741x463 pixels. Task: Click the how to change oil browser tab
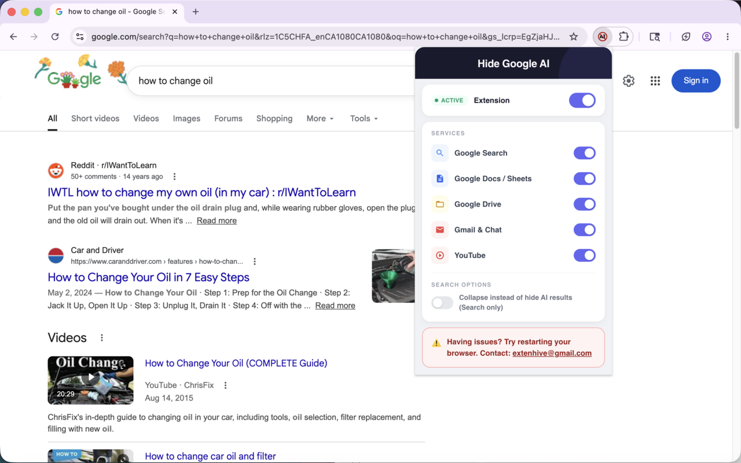[x=116, y=12]
